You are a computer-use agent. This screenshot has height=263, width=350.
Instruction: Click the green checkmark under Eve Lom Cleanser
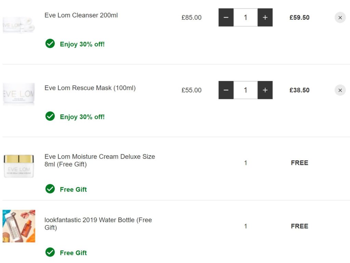click(50, 44)
